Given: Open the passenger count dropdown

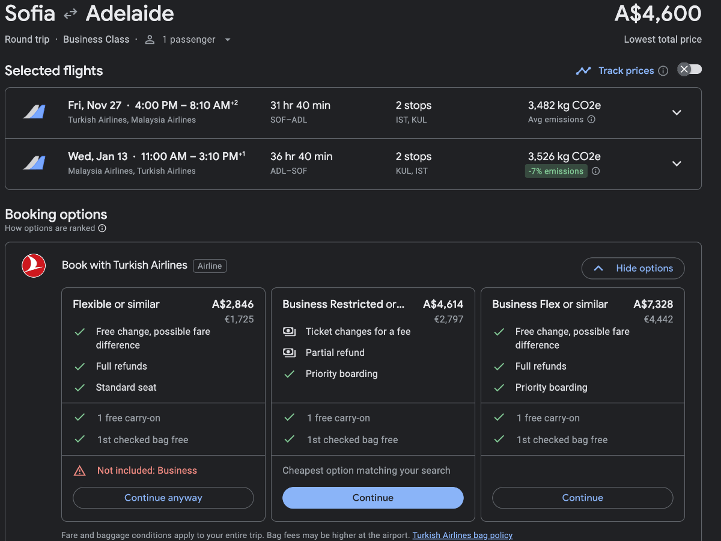Looking at the screenshot, I should click(x=227, y=40).
